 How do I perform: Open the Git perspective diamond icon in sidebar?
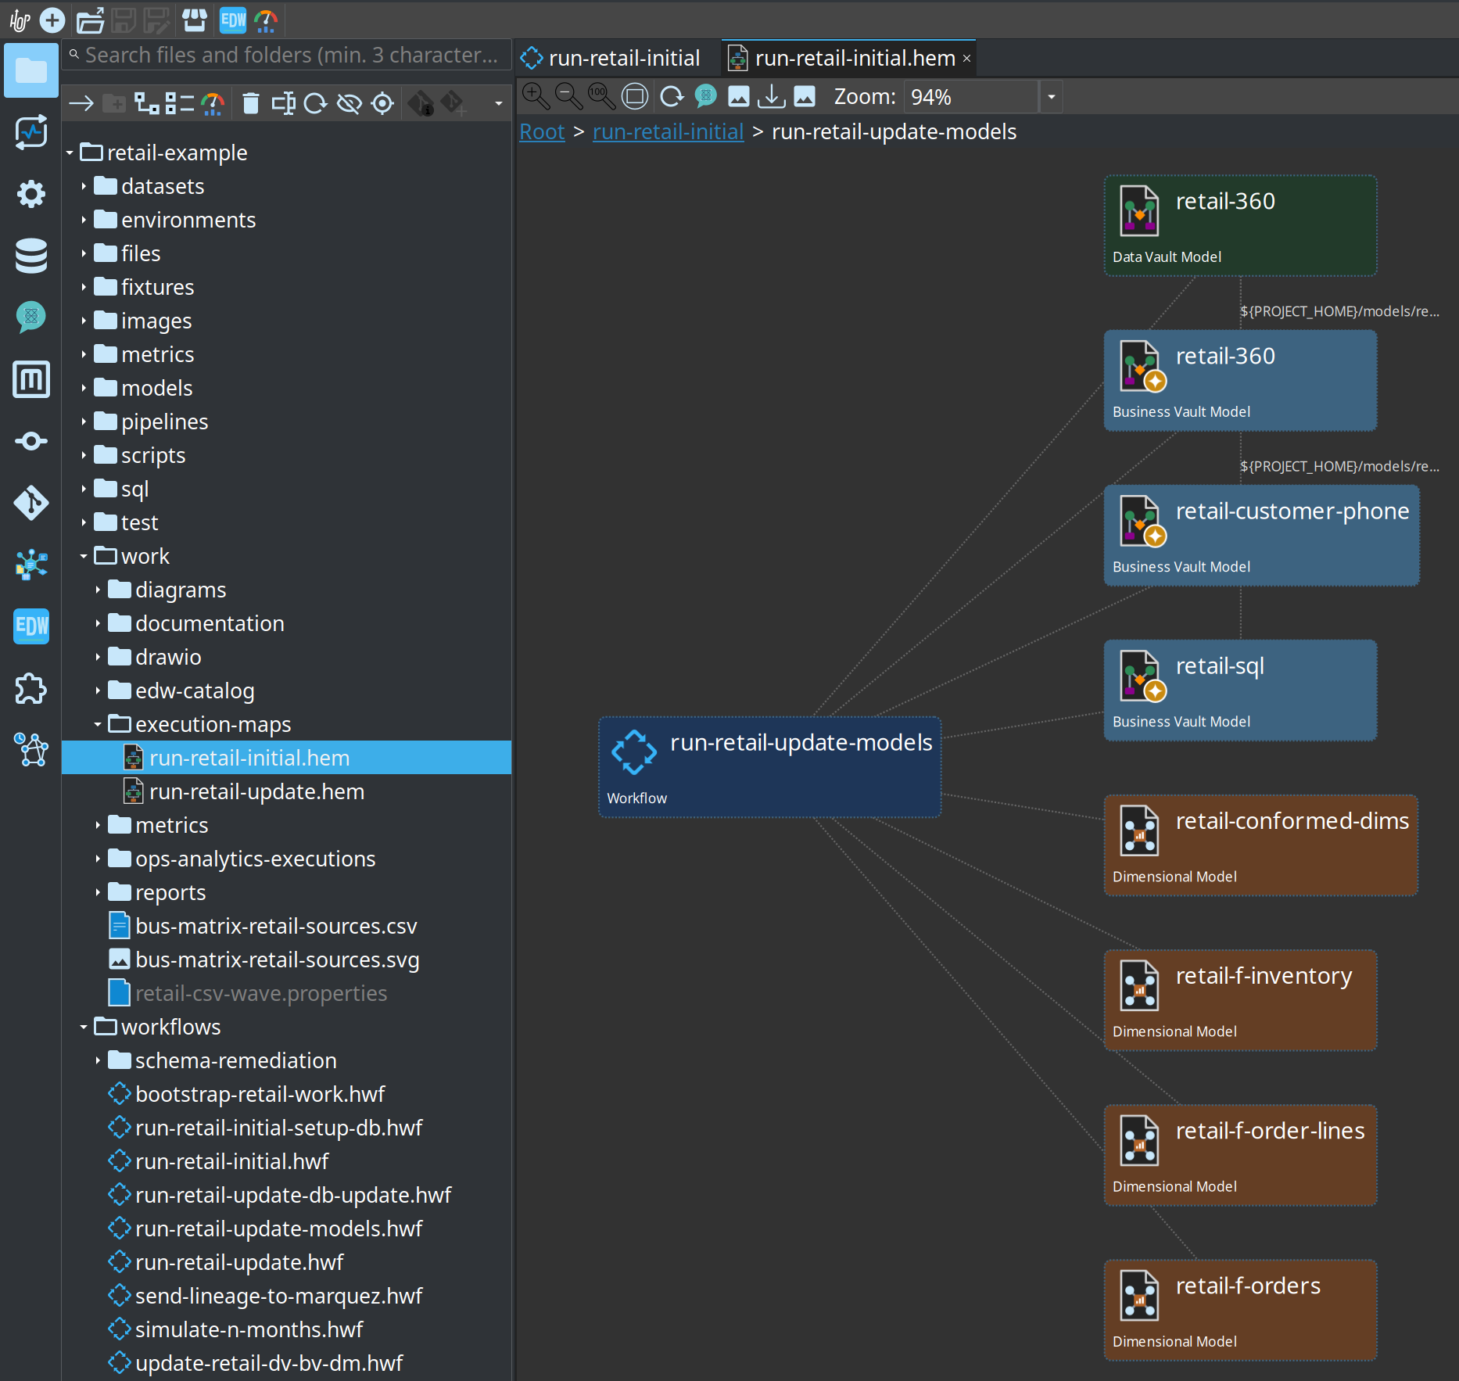(31, 503)
